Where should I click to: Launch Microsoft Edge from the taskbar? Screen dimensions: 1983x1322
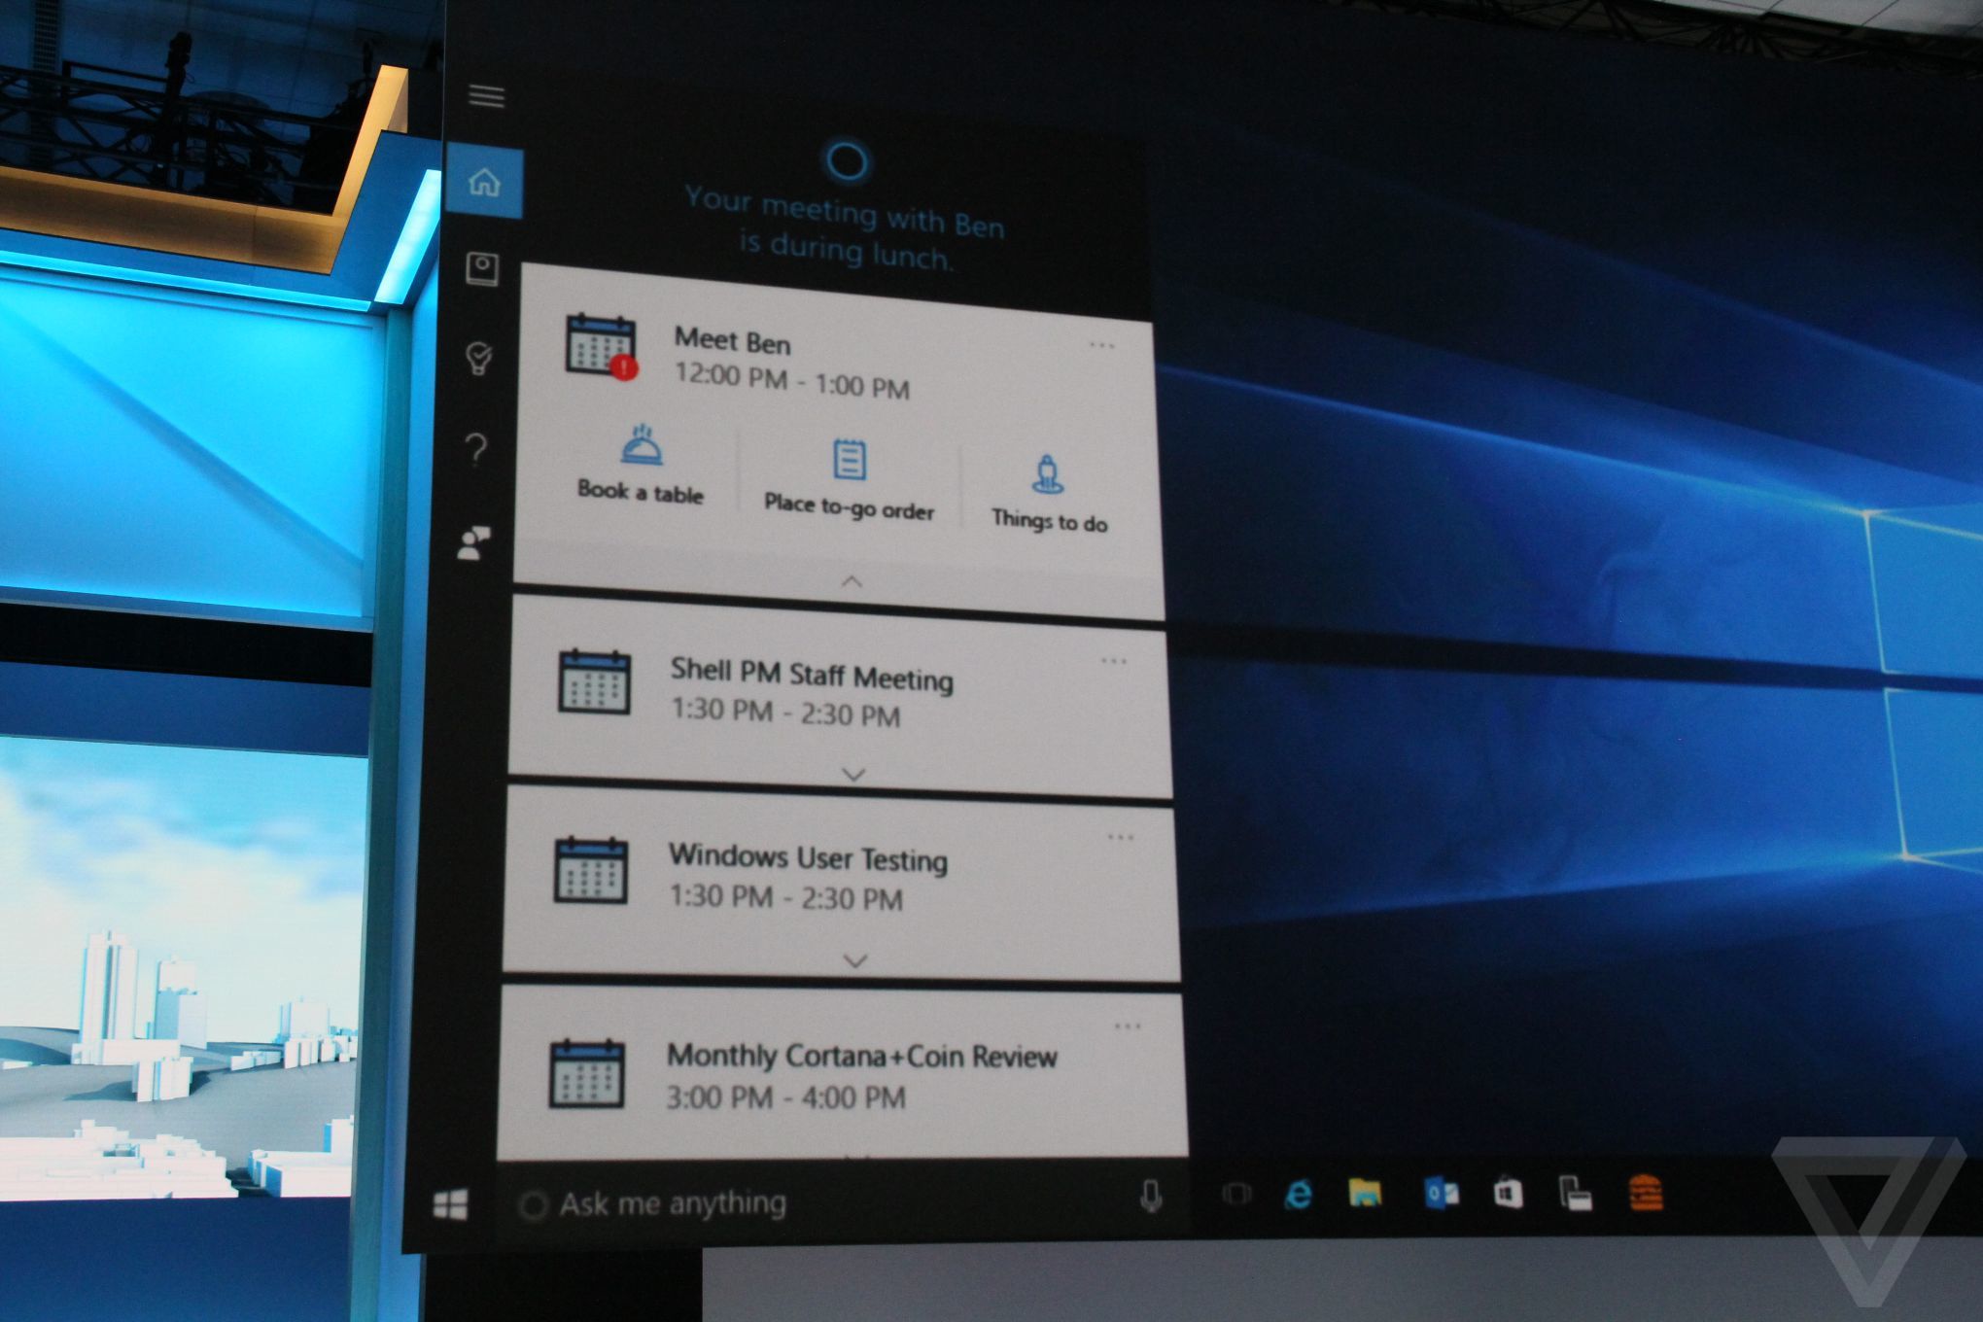(1299, 1194)
